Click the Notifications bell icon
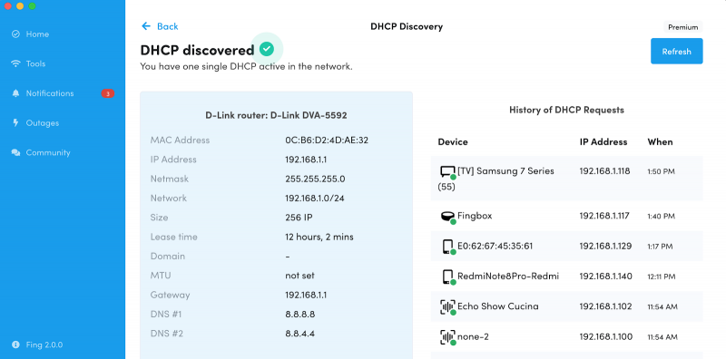 (15, 93)
